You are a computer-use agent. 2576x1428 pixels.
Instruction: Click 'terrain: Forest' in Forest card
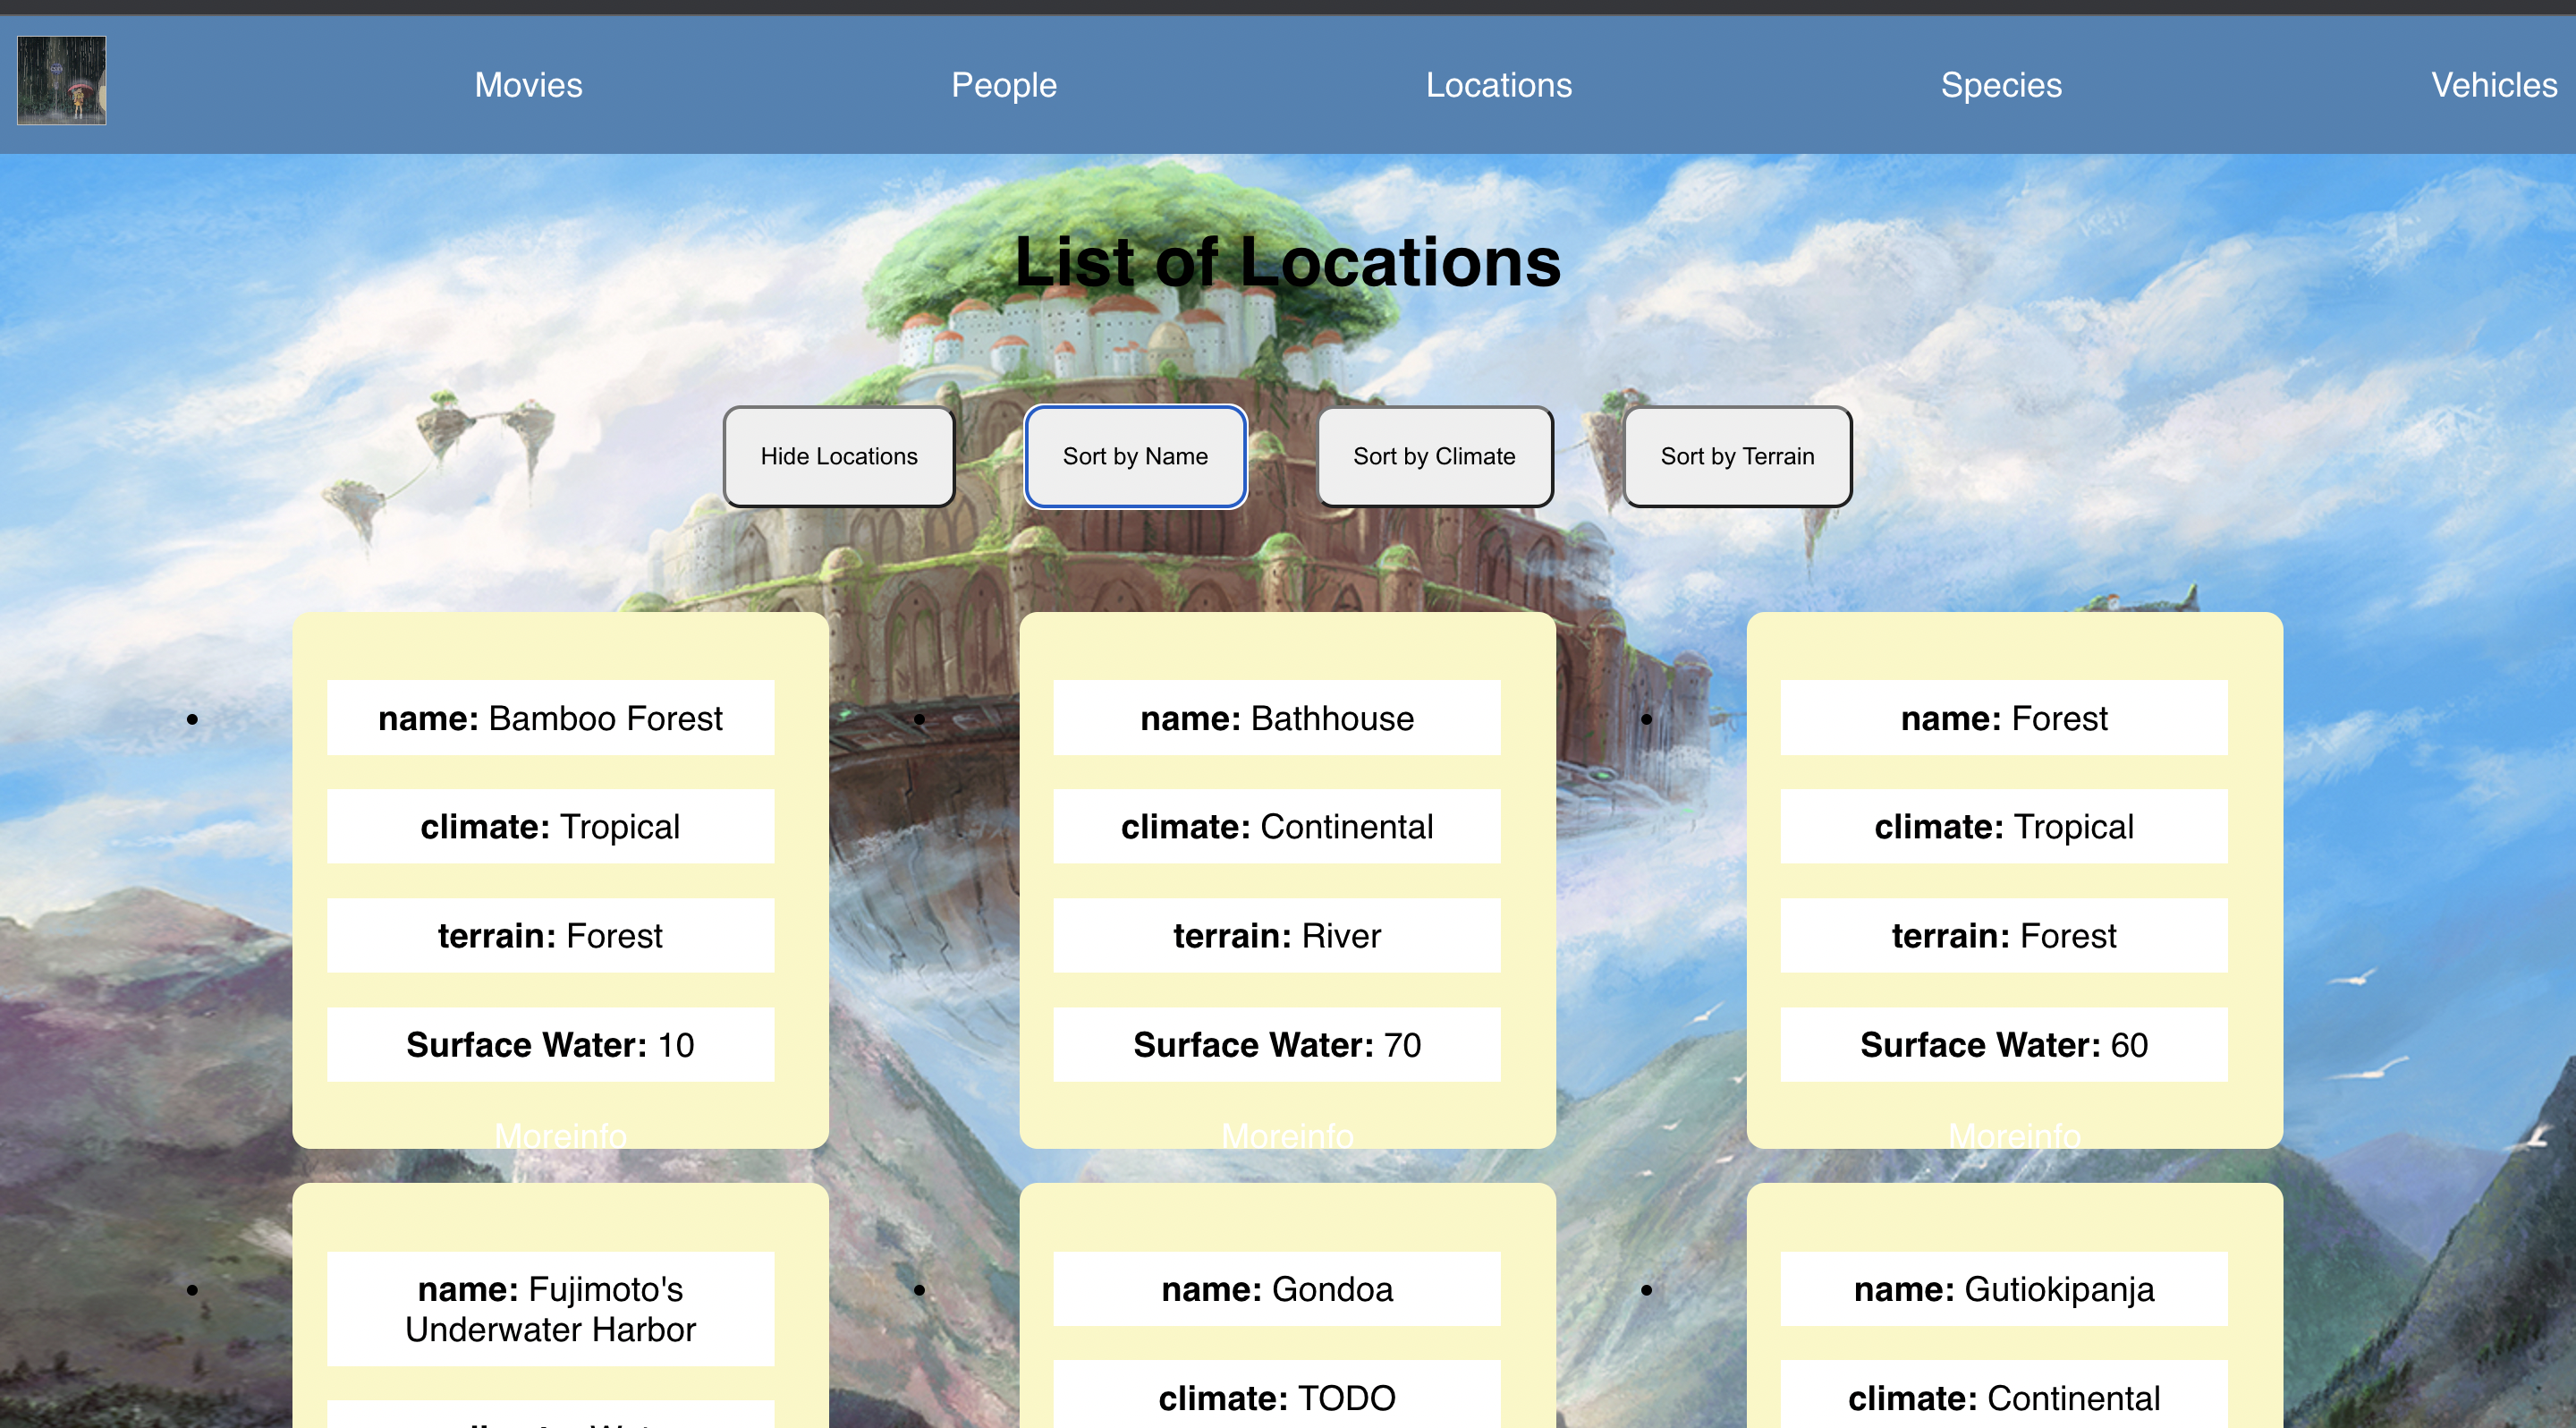2004,936
